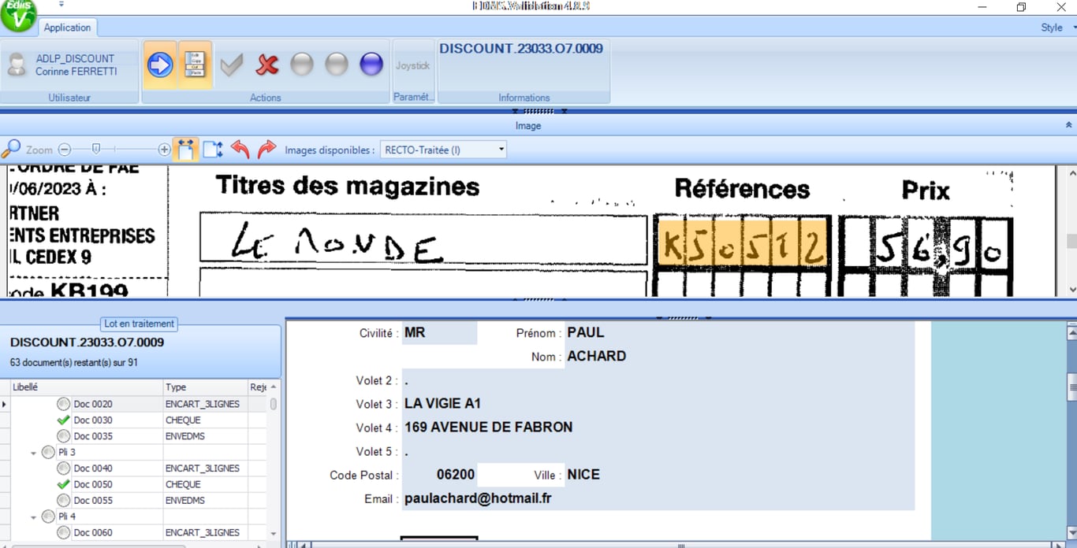Click the green Edus application logo

[18, 14]
